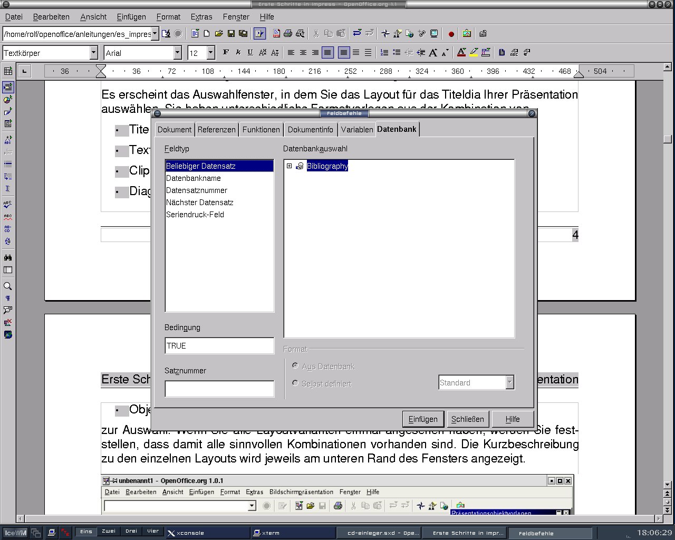Click the Save document icon

click(231, 34)
